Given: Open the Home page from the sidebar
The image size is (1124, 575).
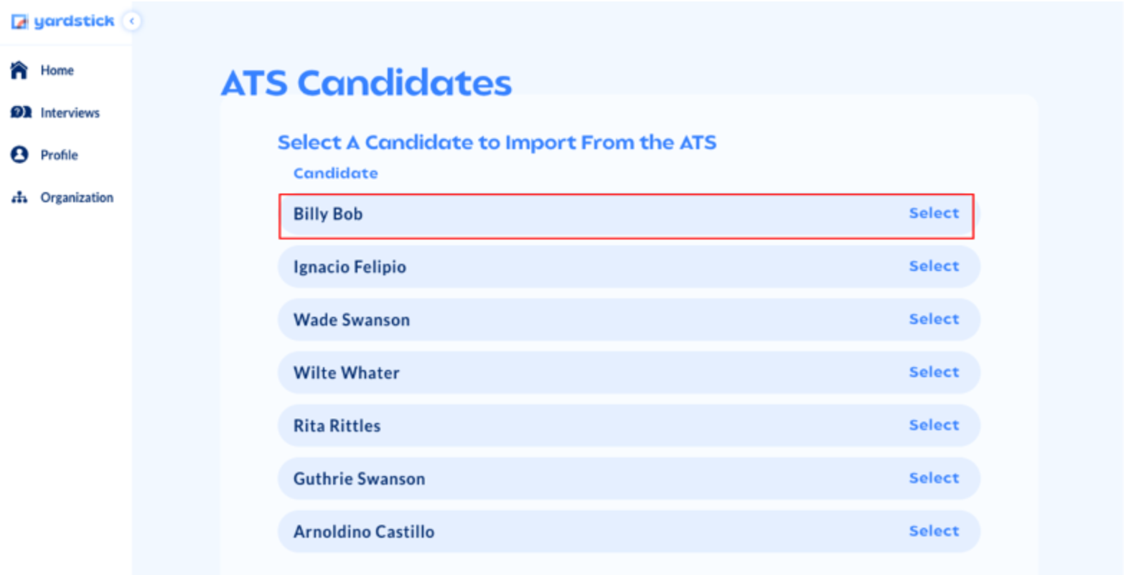Looking at the screenshot, I should tap(57, 70).
